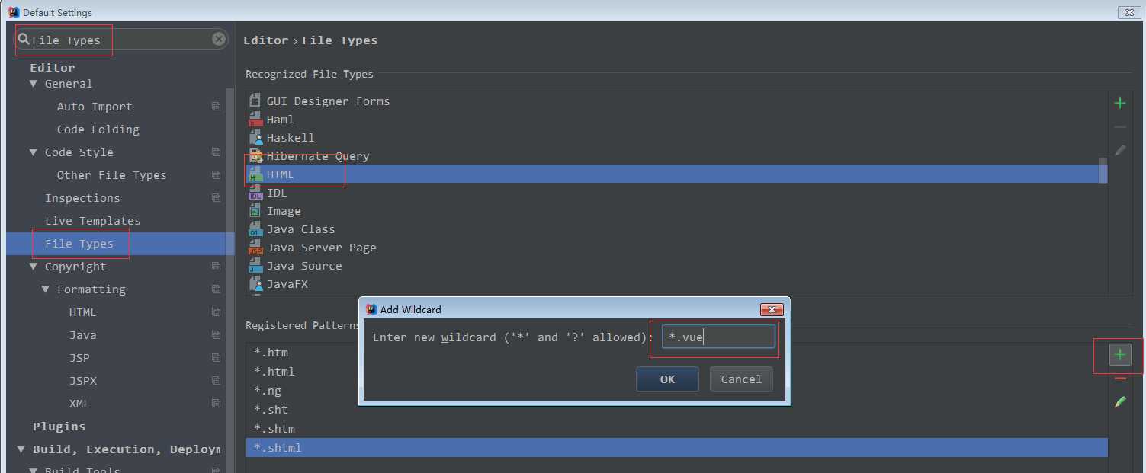Collapse the Code Style section

[34, 152]
